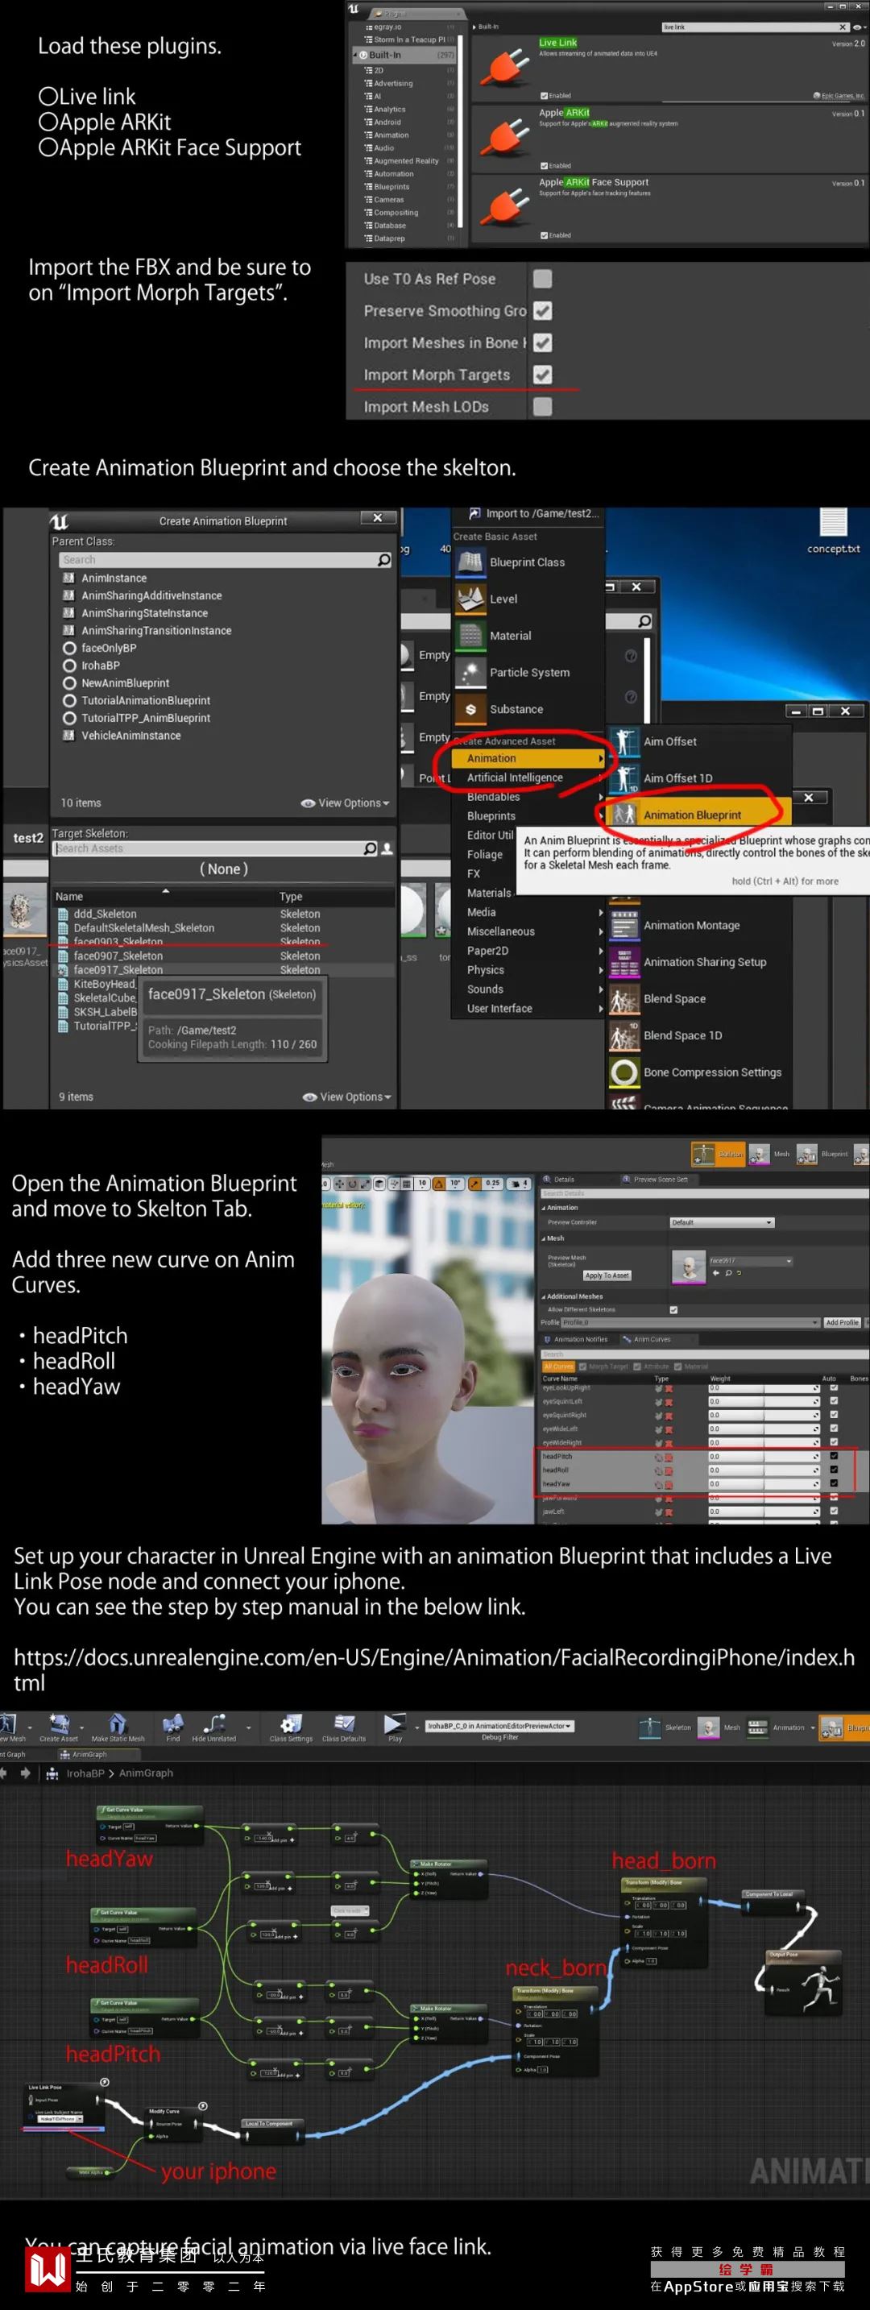Click the Hide Unrelated toolbar icon
This screenshot has width=870, height=2310.
214,1724
